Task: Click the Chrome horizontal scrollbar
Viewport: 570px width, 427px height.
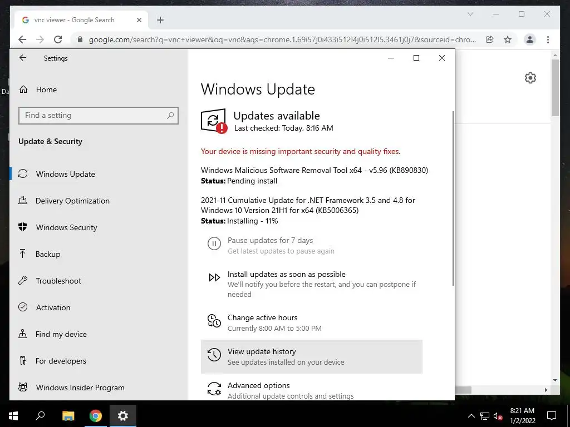Action: (x=463, y=390)
